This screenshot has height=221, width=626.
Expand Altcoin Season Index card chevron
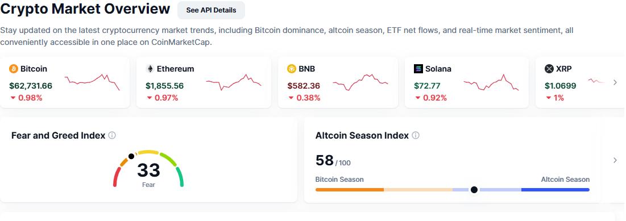[x=615, y=160]
